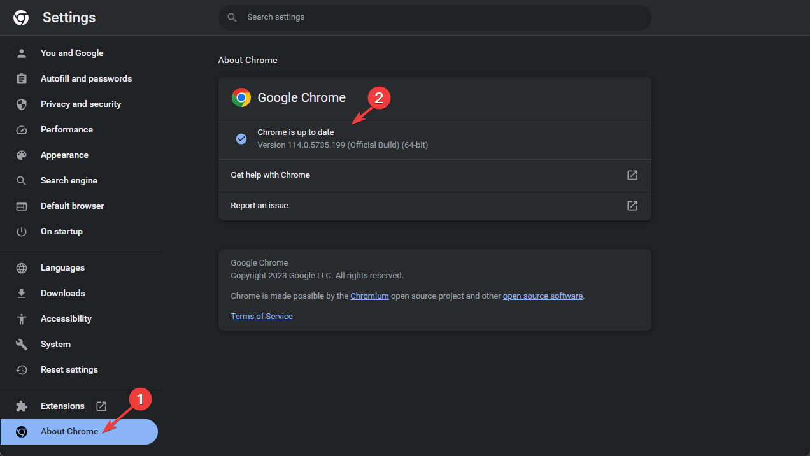Select Performance in the sidebar

pyautogui.click(x=79, y=129)
